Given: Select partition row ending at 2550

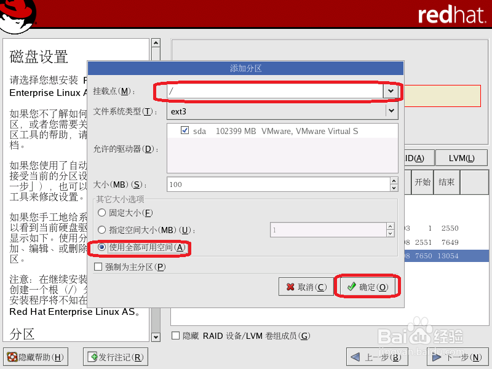Looking at the screenshot, I should coord(446,228).
